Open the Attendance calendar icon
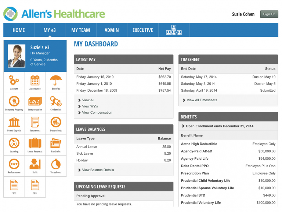Image resolution: width=282 pixels, height=212 pixels. (35, 81)
